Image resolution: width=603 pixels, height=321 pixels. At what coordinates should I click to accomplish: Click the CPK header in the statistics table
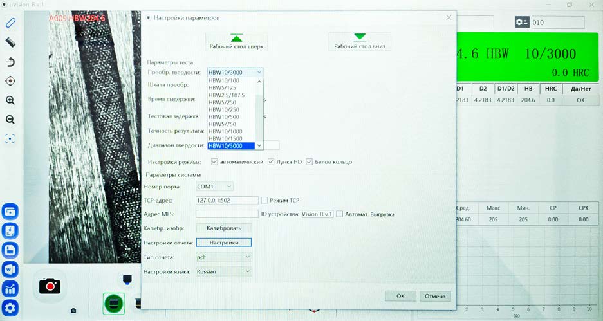[584, 208]
